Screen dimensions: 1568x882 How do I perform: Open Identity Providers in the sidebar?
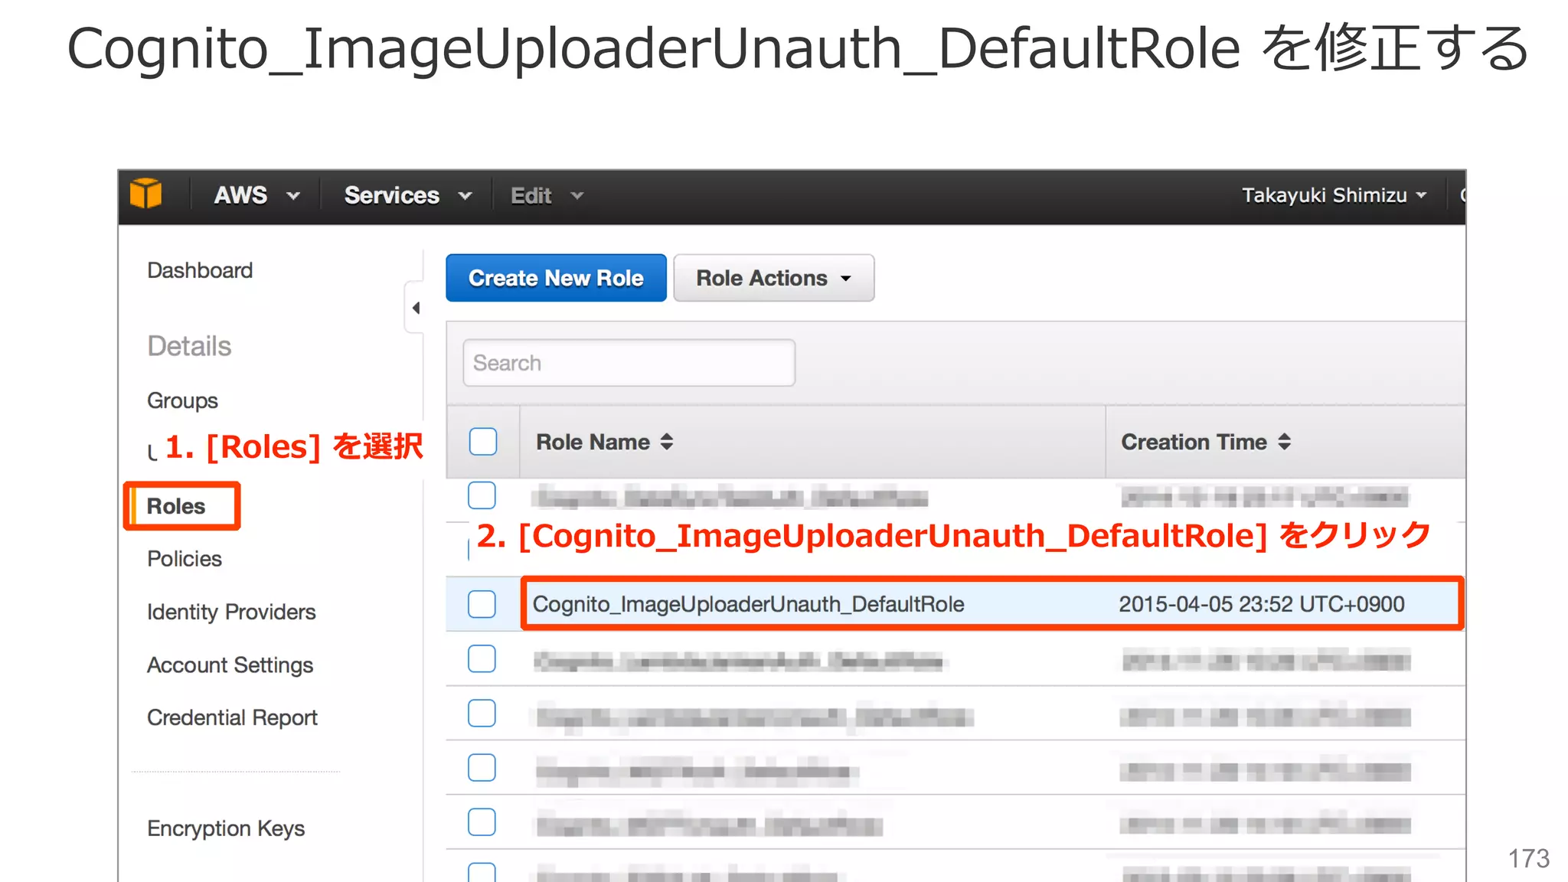pos(231,612)
